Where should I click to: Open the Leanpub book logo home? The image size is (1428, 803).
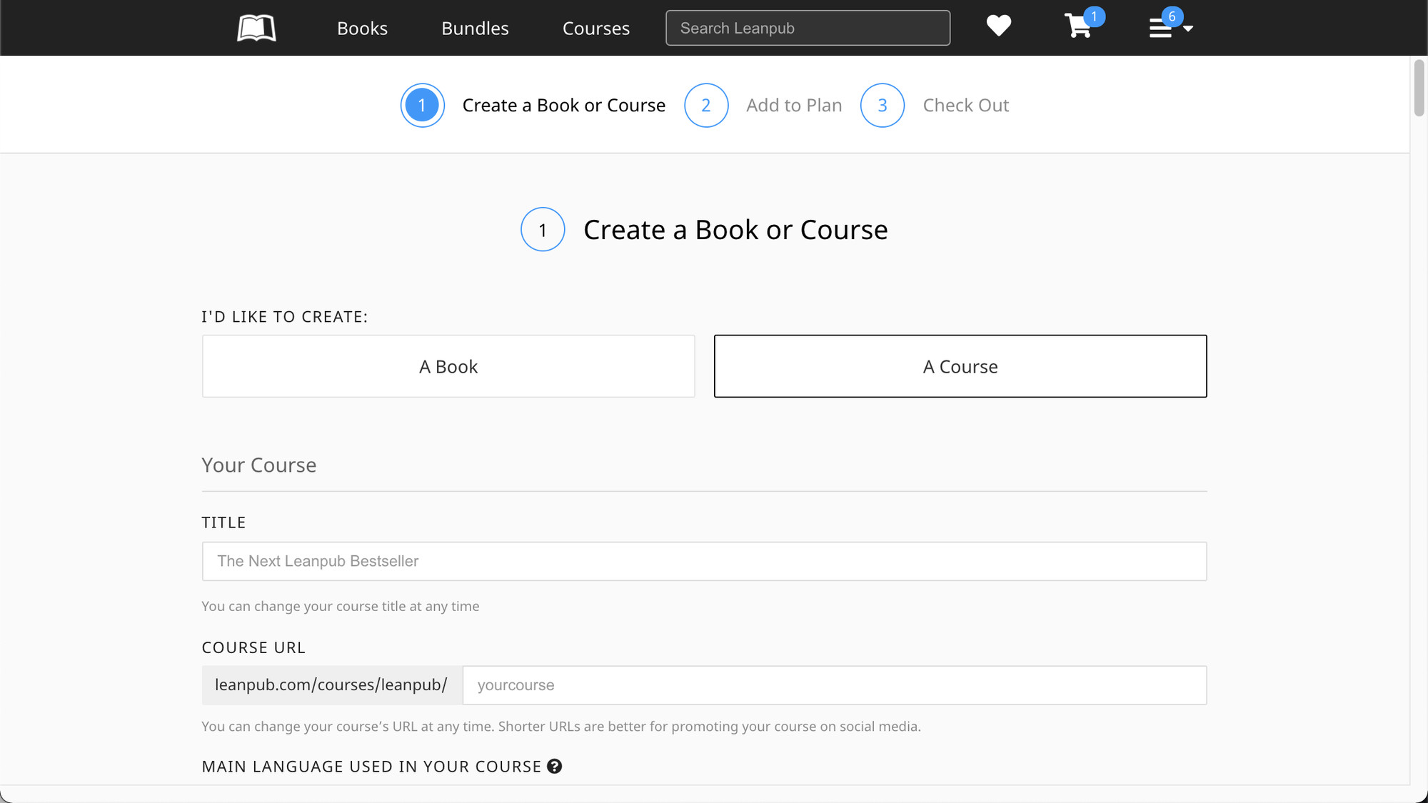[256, 28]
